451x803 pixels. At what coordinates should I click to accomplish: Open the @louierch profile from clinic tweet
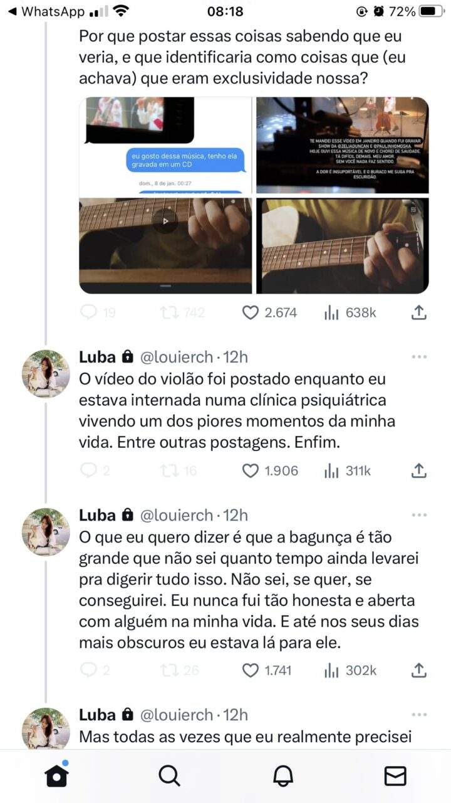tap(176, 357)
